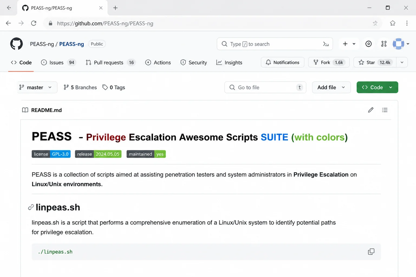Open the Pull requests tab
Viewport: 416px width, 277px height.
click(110, 62)
